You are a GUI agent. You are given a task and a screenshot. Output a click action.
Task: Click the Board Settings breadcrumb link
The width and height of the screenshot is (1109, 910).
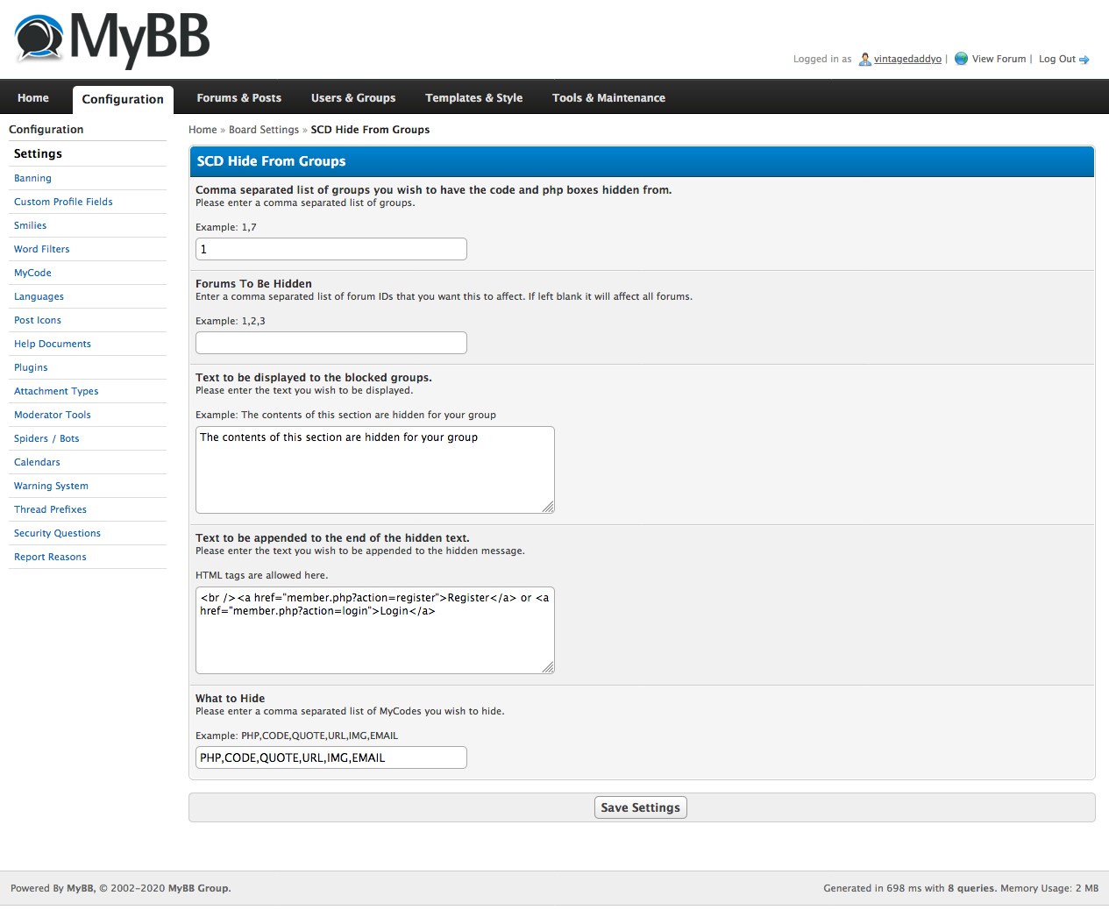pyautogui.click(x=264, y=130)
